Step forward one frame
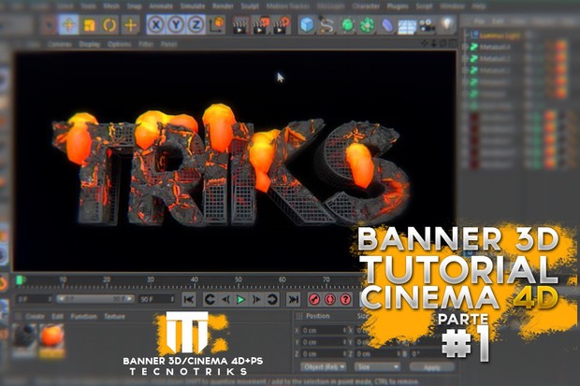Image resolution: width=580 pixels, height=386 pixels. (x=256, y=299)
